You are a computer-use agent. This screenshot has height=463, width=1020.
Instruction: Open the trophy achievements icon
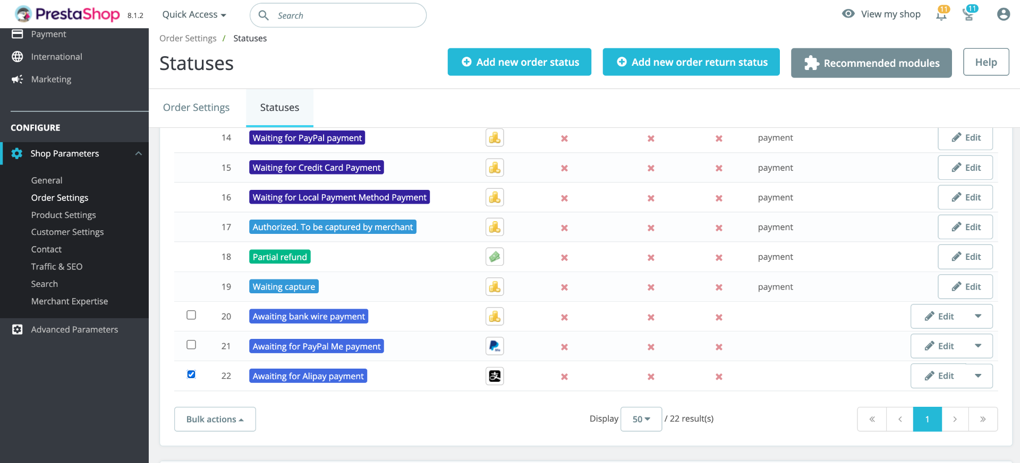click(968, 14)
